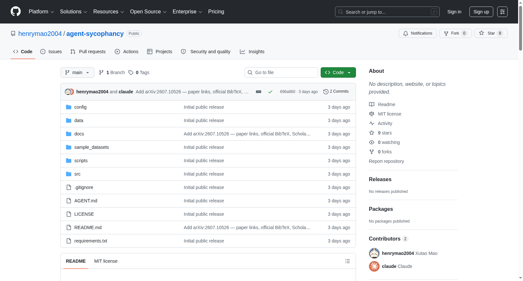
Task: Switch to the Pull requests tab
Action: (88, 52)
